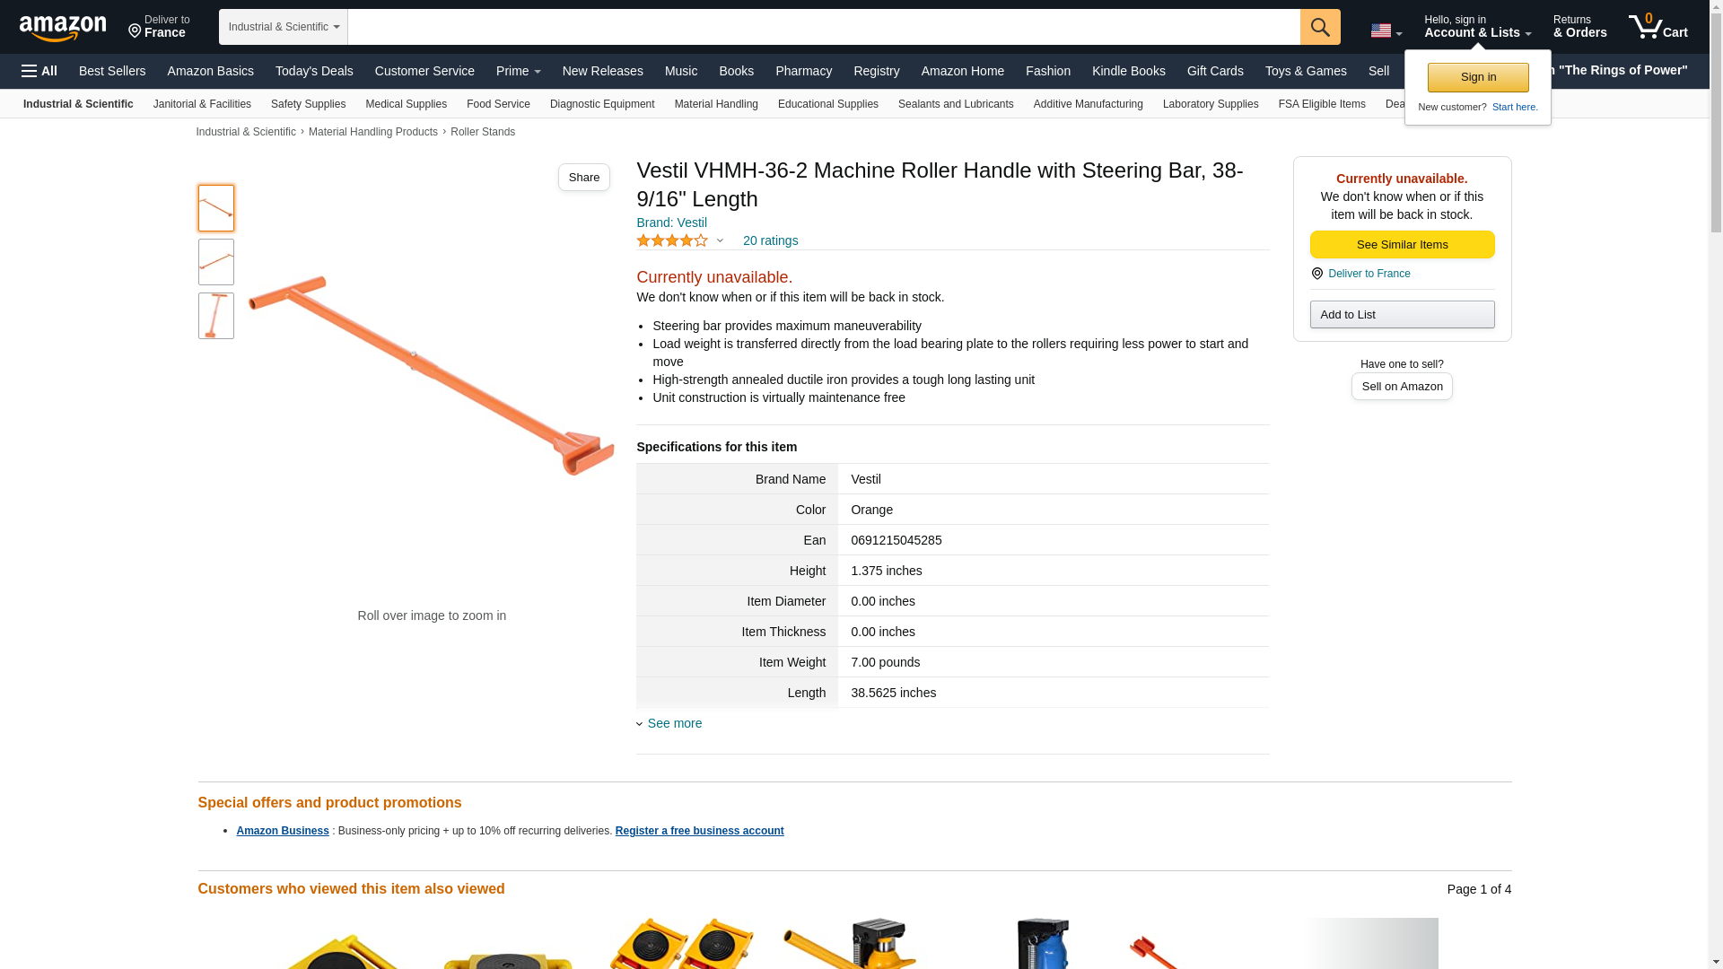Image resolution: width=1723 pixels, height=969 pixels.
Task: Click the magnifying glass search button
Action: (1320, 27)
